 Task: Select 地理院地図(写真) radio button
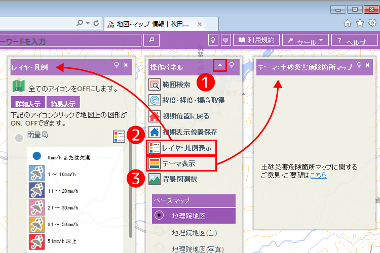(x=159, y=247)
